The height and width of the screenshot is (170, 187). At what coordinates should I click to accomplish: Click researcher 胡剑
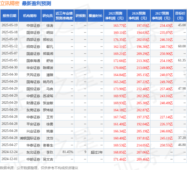[x=50, y=32]
